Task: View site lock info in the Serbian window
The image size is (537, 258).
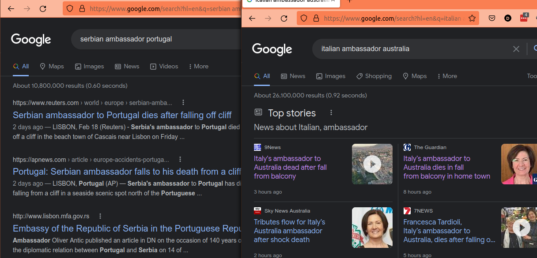Action: (82, 8)
